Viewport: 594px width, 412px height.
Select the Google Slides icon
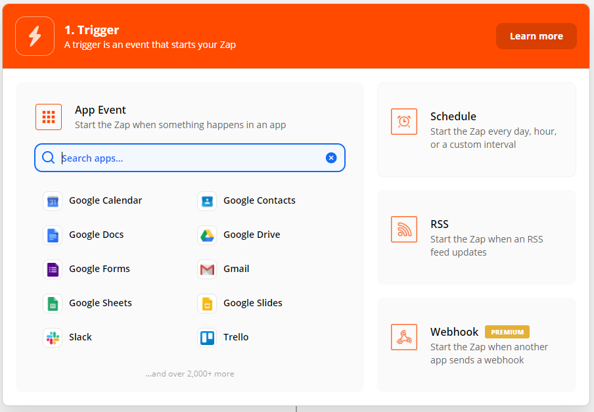pyautogui.click(x=207, y=304)
